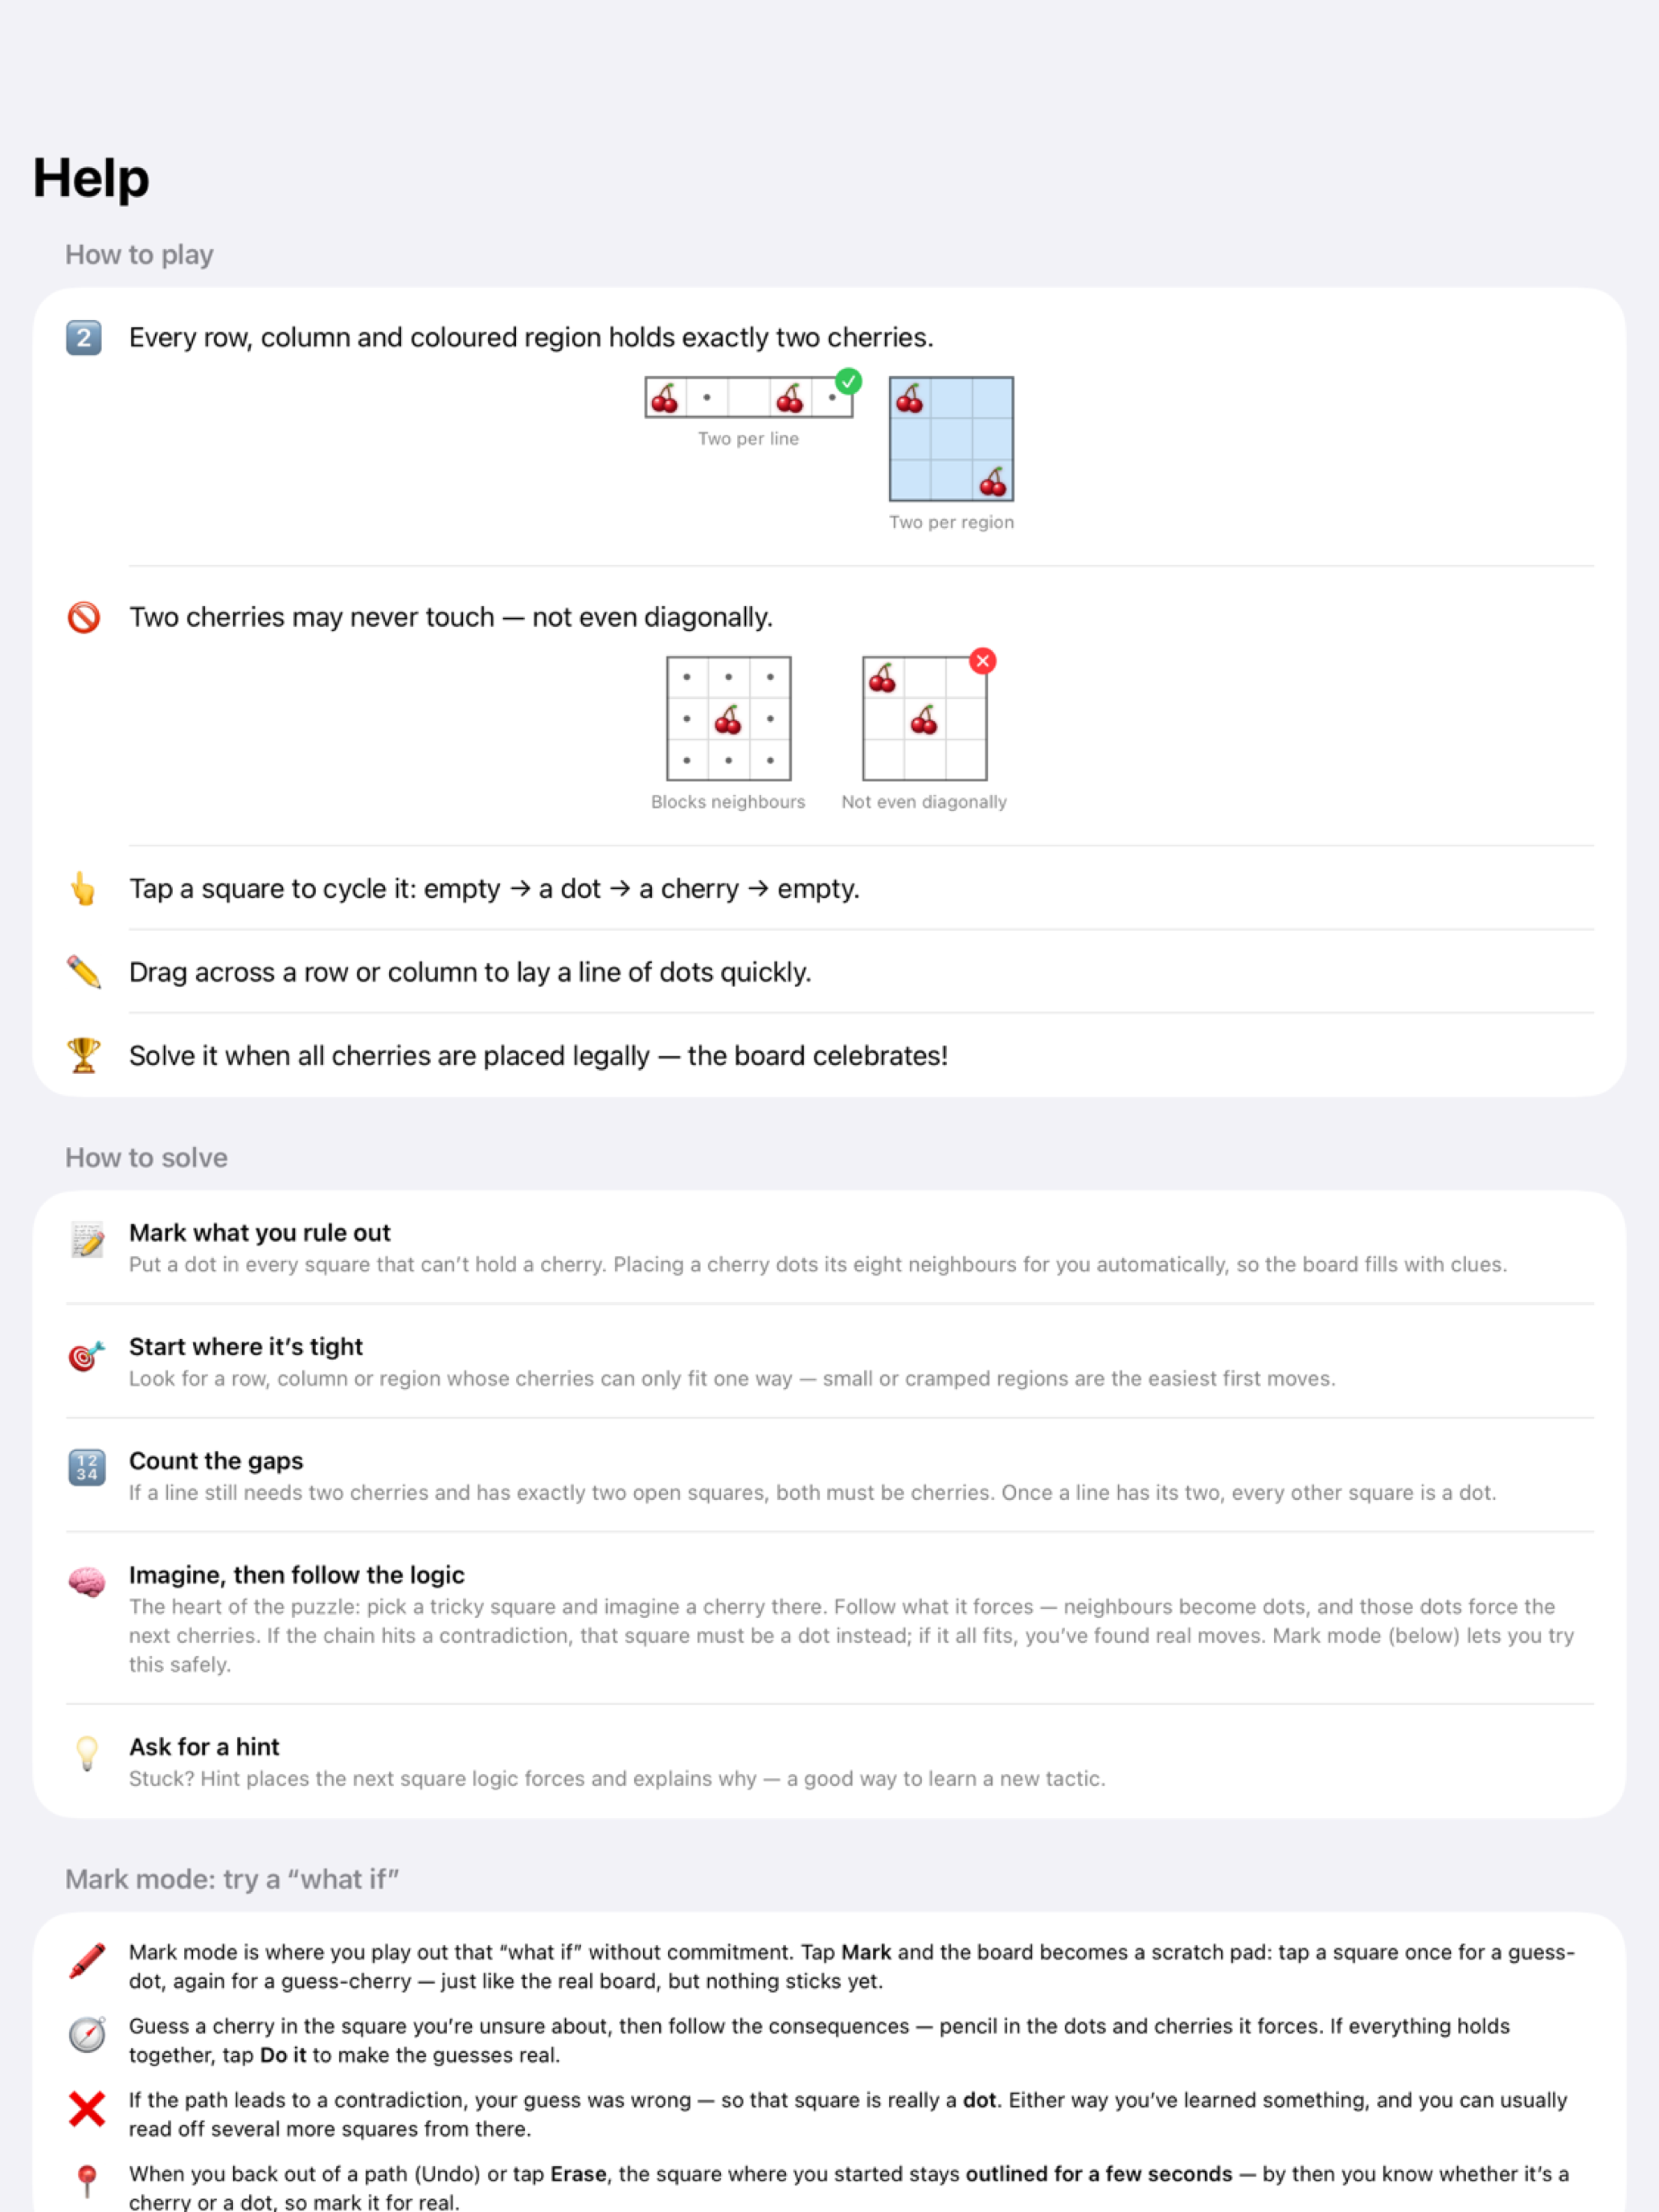Viewport: 1659px width, 2212px height.
Task: Click the pink brain icon
Action: [x=87, y=1583]
